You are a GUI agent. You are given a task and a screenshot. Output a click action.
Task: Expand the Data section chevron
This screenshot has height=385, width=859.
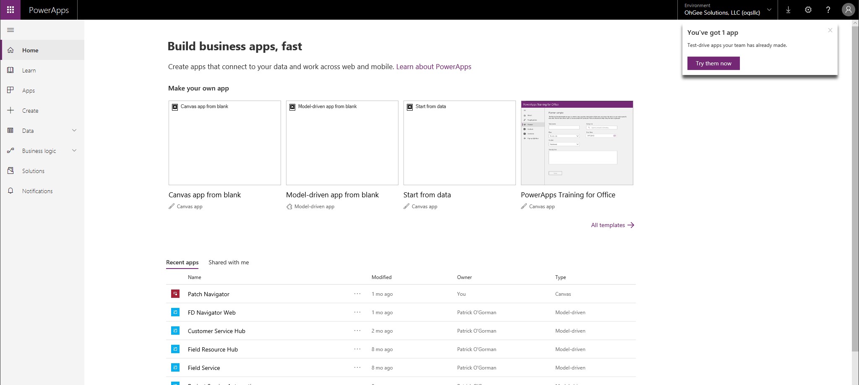click(74, 130)
